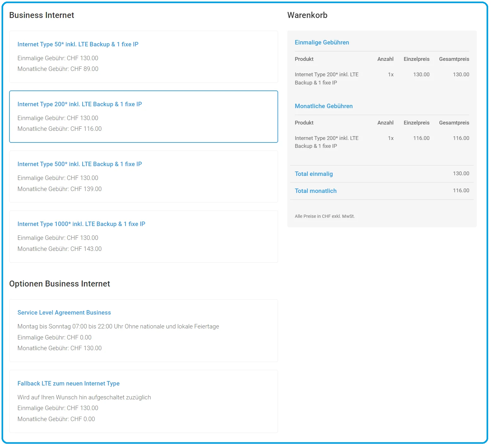Viewport: 491px width, 446px height.
Task: Click the product name under Monatliche Gebühren in cart
Action: coord(327,142)
